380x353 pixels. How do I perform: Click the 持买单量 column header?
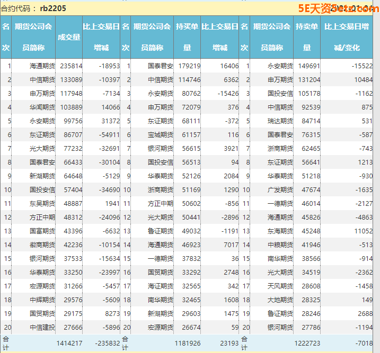187,37
